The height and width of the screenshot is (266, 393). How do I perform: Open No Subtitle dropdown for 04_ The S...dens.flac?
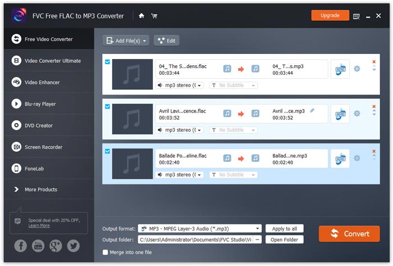[x=234, y=85]
